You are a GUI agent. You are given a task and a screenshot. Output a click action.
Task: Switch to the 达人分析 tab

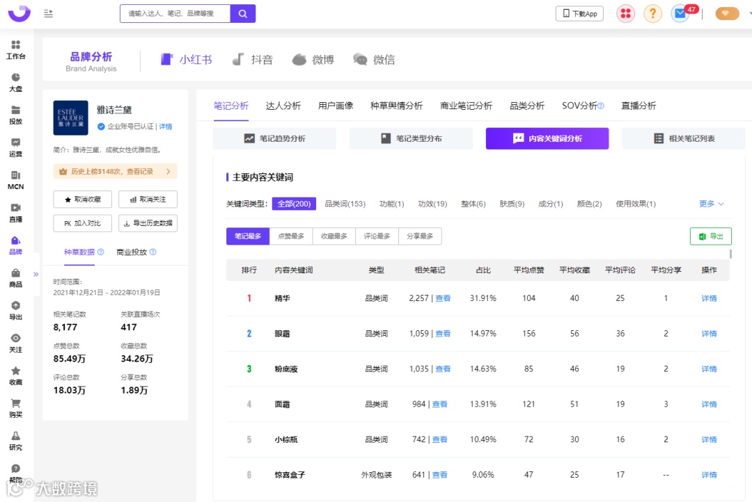[283, 106]
